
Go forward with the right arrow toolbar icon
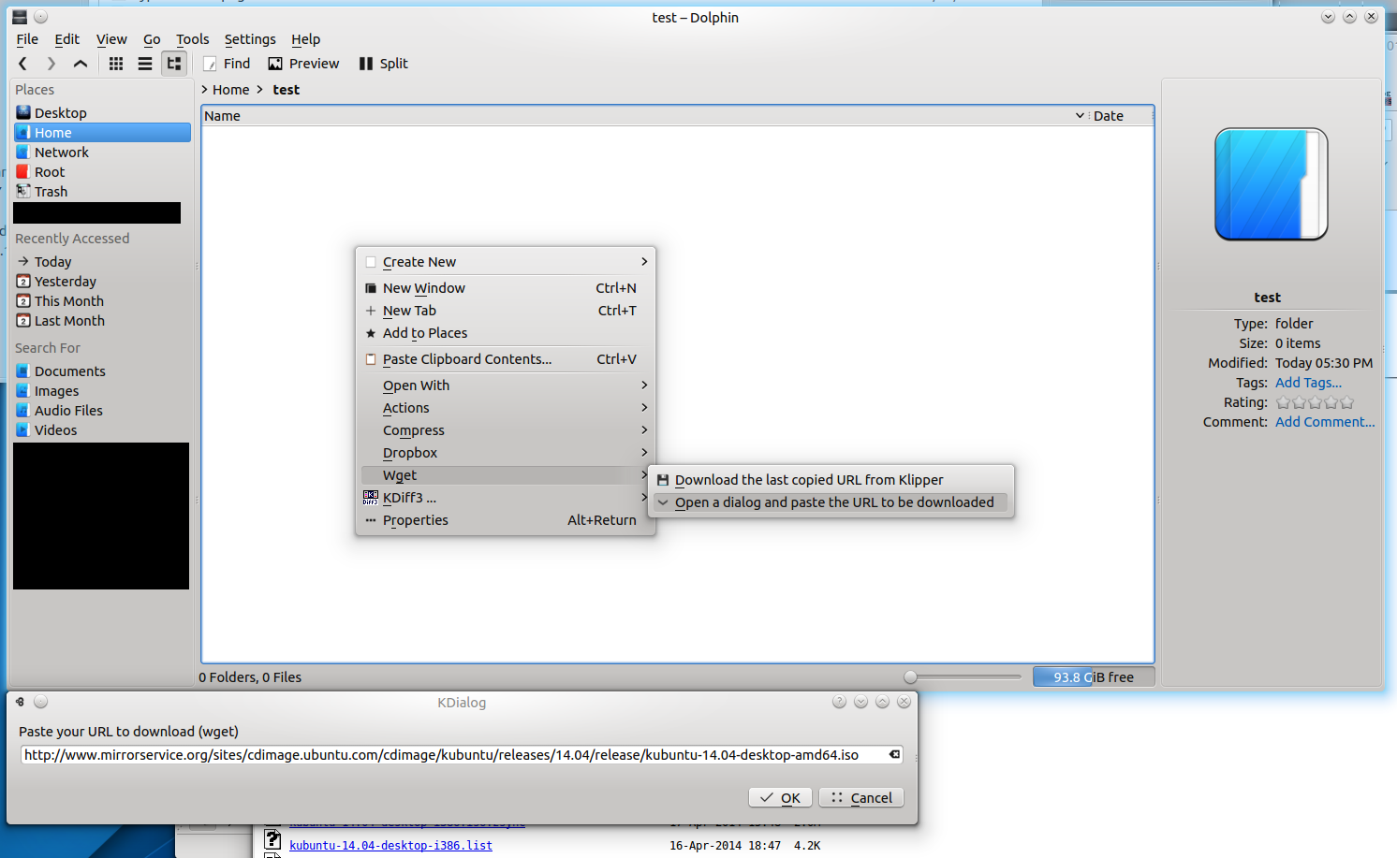[51, 64]
